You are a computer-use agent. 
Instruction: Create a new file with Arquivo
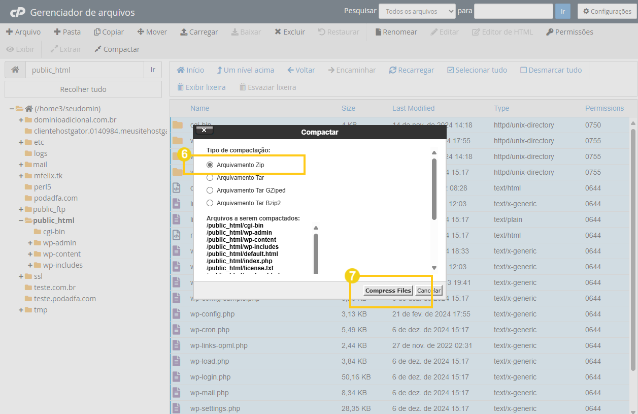23,31
